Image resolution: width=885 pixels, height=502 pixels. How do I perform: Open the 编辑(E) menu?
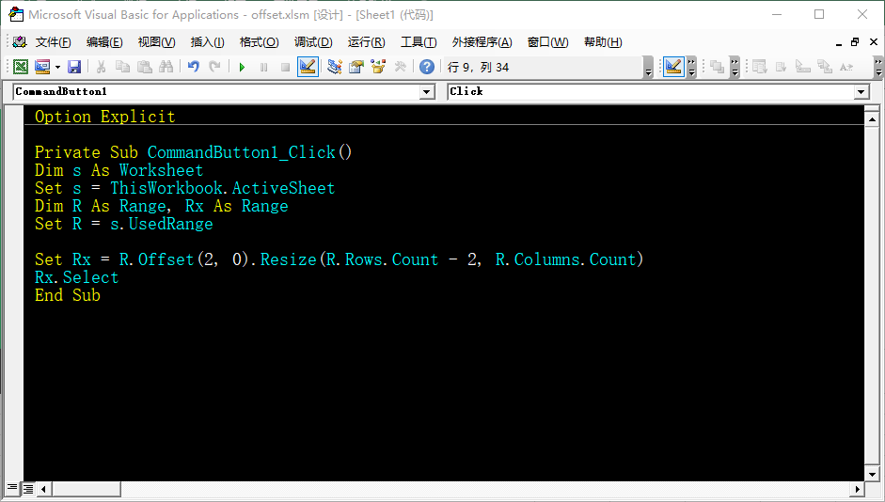click(x=104, y=42)
